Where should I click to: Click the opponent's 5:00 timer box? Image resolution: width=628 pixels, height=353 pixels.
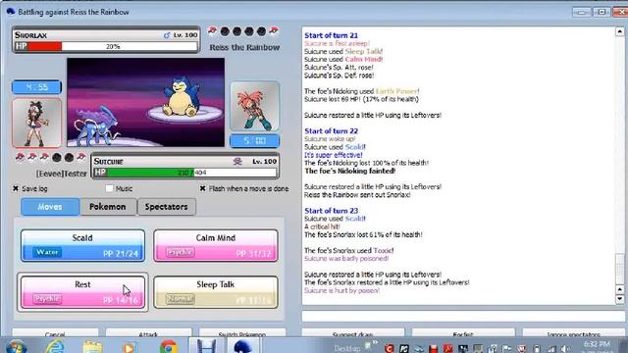click(x=255, y=141)
